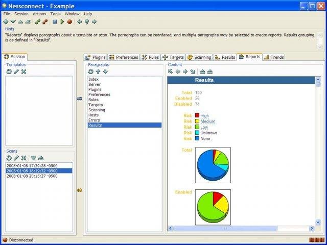This screenshot has height=245, width=327.
Task: Switch to the Rules tab
Action: 150,57
